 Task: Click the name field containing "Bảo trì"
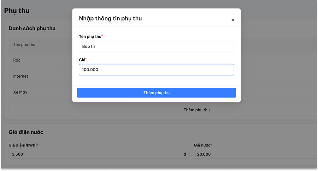(156, 47)
